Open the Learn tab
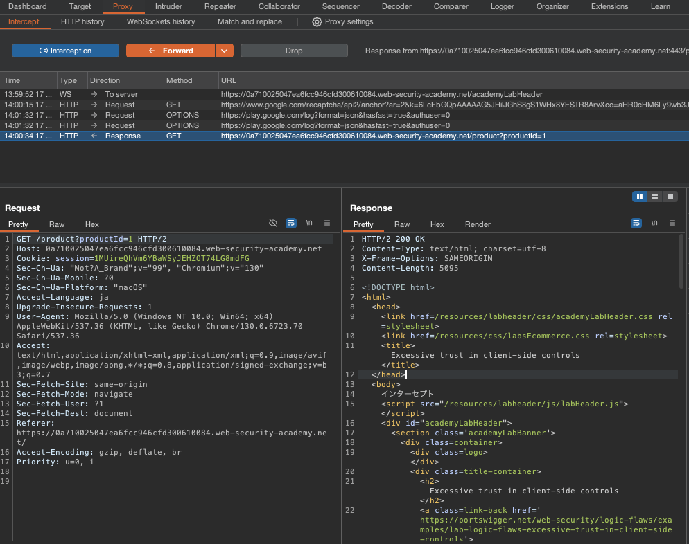The width and height of the screenshot is (689, 544). click(661, 7)
